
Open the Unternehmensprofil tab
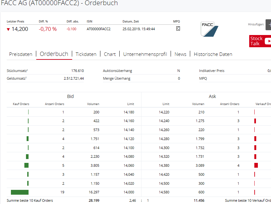[x=145, y=54]
